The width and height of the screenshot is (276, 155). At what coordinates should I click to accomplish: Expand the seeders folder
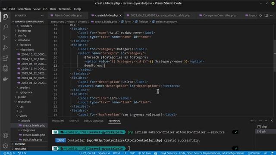[x=25, y=87]
